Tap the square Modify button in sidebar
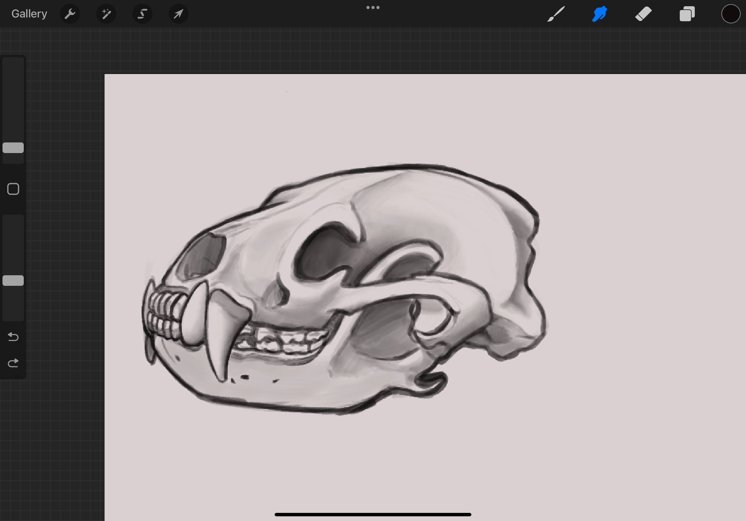The width and height of the screenshot is (746, 521). pyautogui.click(x=13, y=189)
